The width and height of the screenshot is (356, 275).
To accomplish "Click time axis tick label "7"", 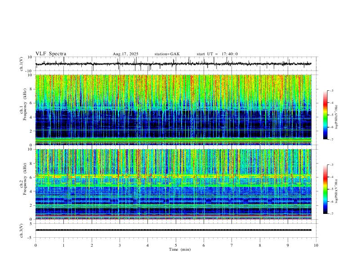I will point(232,245).
